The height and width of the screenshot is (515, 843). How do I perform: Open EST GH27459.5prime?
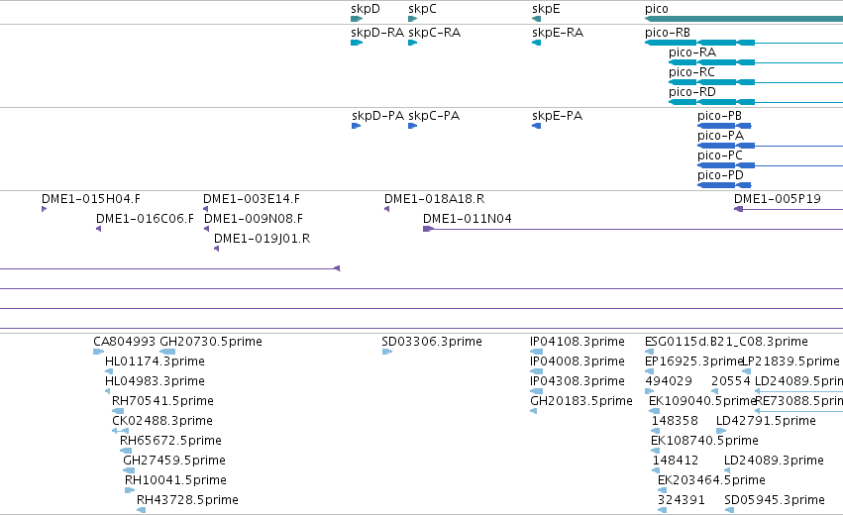click(174, 462)
